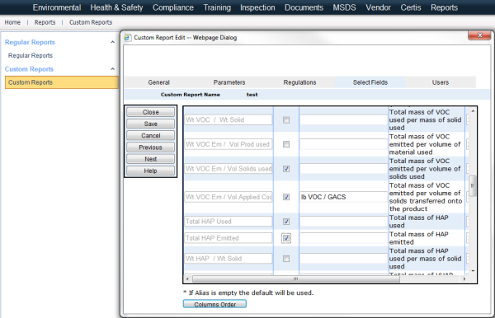This screenshot has width=495, height=318.
Task: Switch to the Regulations tab
Action: click(299, 82)
